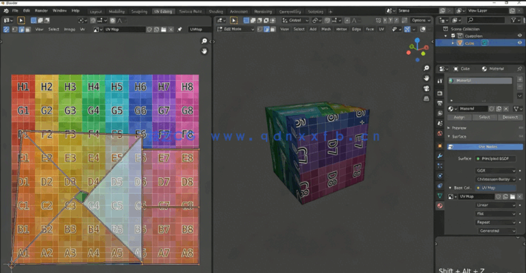Toggle UV sync selection
Image resolution: width=526 pixels, height=273 pixels.
point(6,29)
